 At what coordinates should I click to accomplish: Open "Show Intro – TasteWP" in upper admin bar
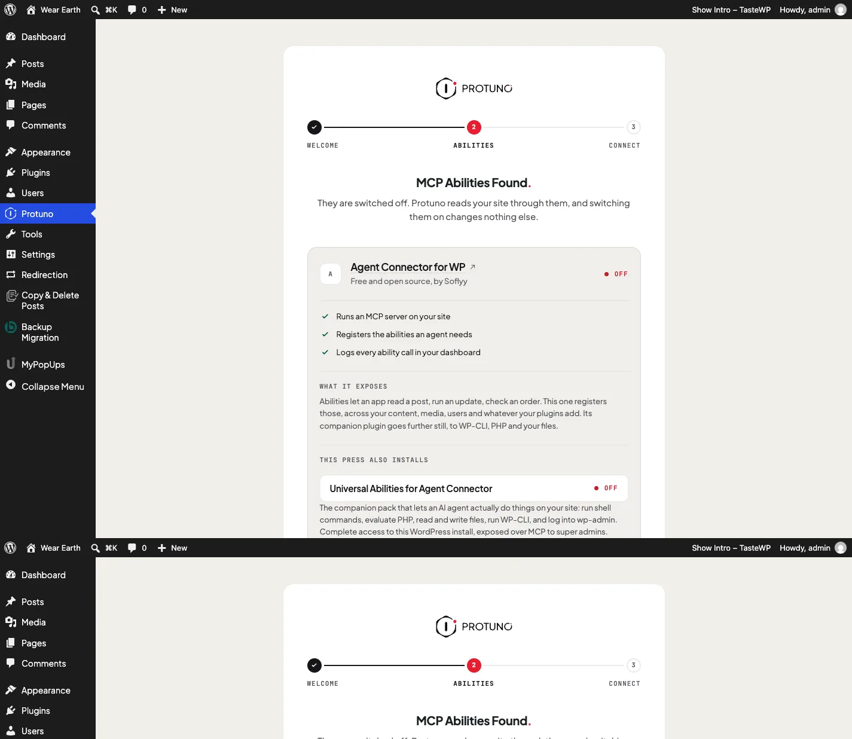click(x=731, y=10)
